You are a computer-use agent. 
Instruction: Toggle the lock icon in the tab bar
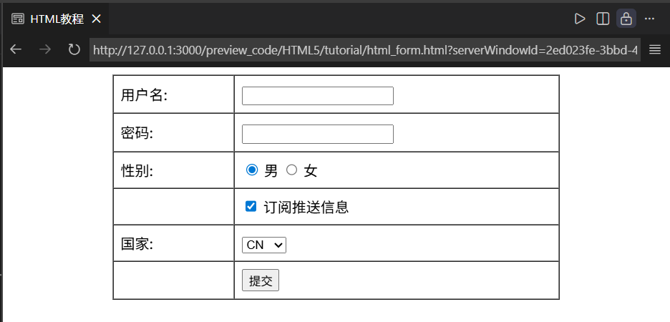(x=626, y=19)
